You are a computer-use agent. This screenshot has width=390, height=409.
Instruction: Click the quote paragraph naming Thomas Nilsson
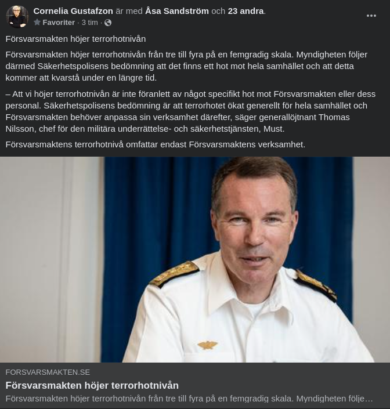click(x=190, y=111)
